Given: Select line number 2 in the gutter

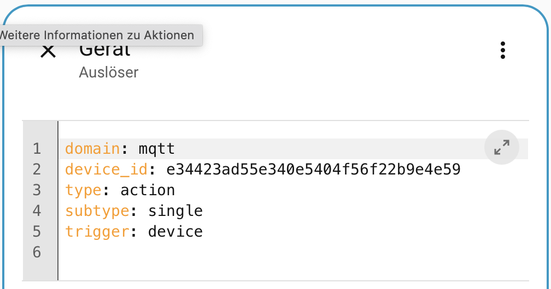Looking at the screenshot, I should pos(37,170).
